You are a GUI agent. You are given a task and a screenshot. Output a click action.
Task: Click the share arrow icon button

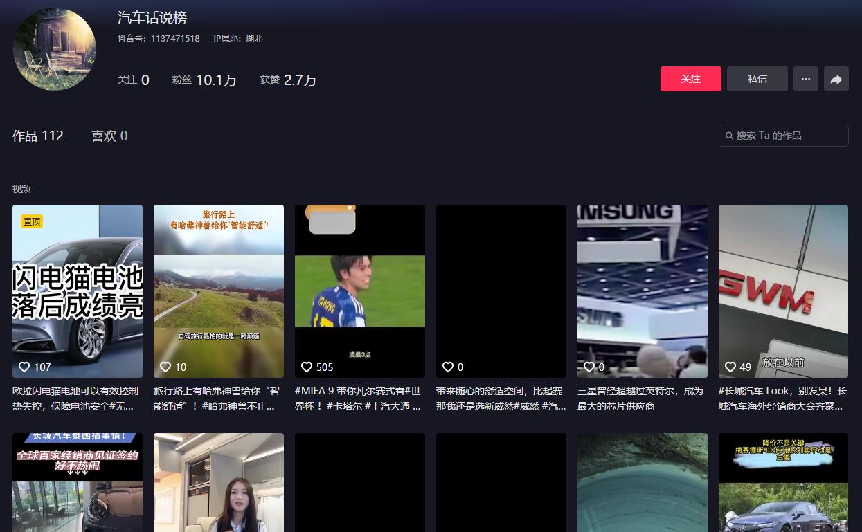pos(836,80)
